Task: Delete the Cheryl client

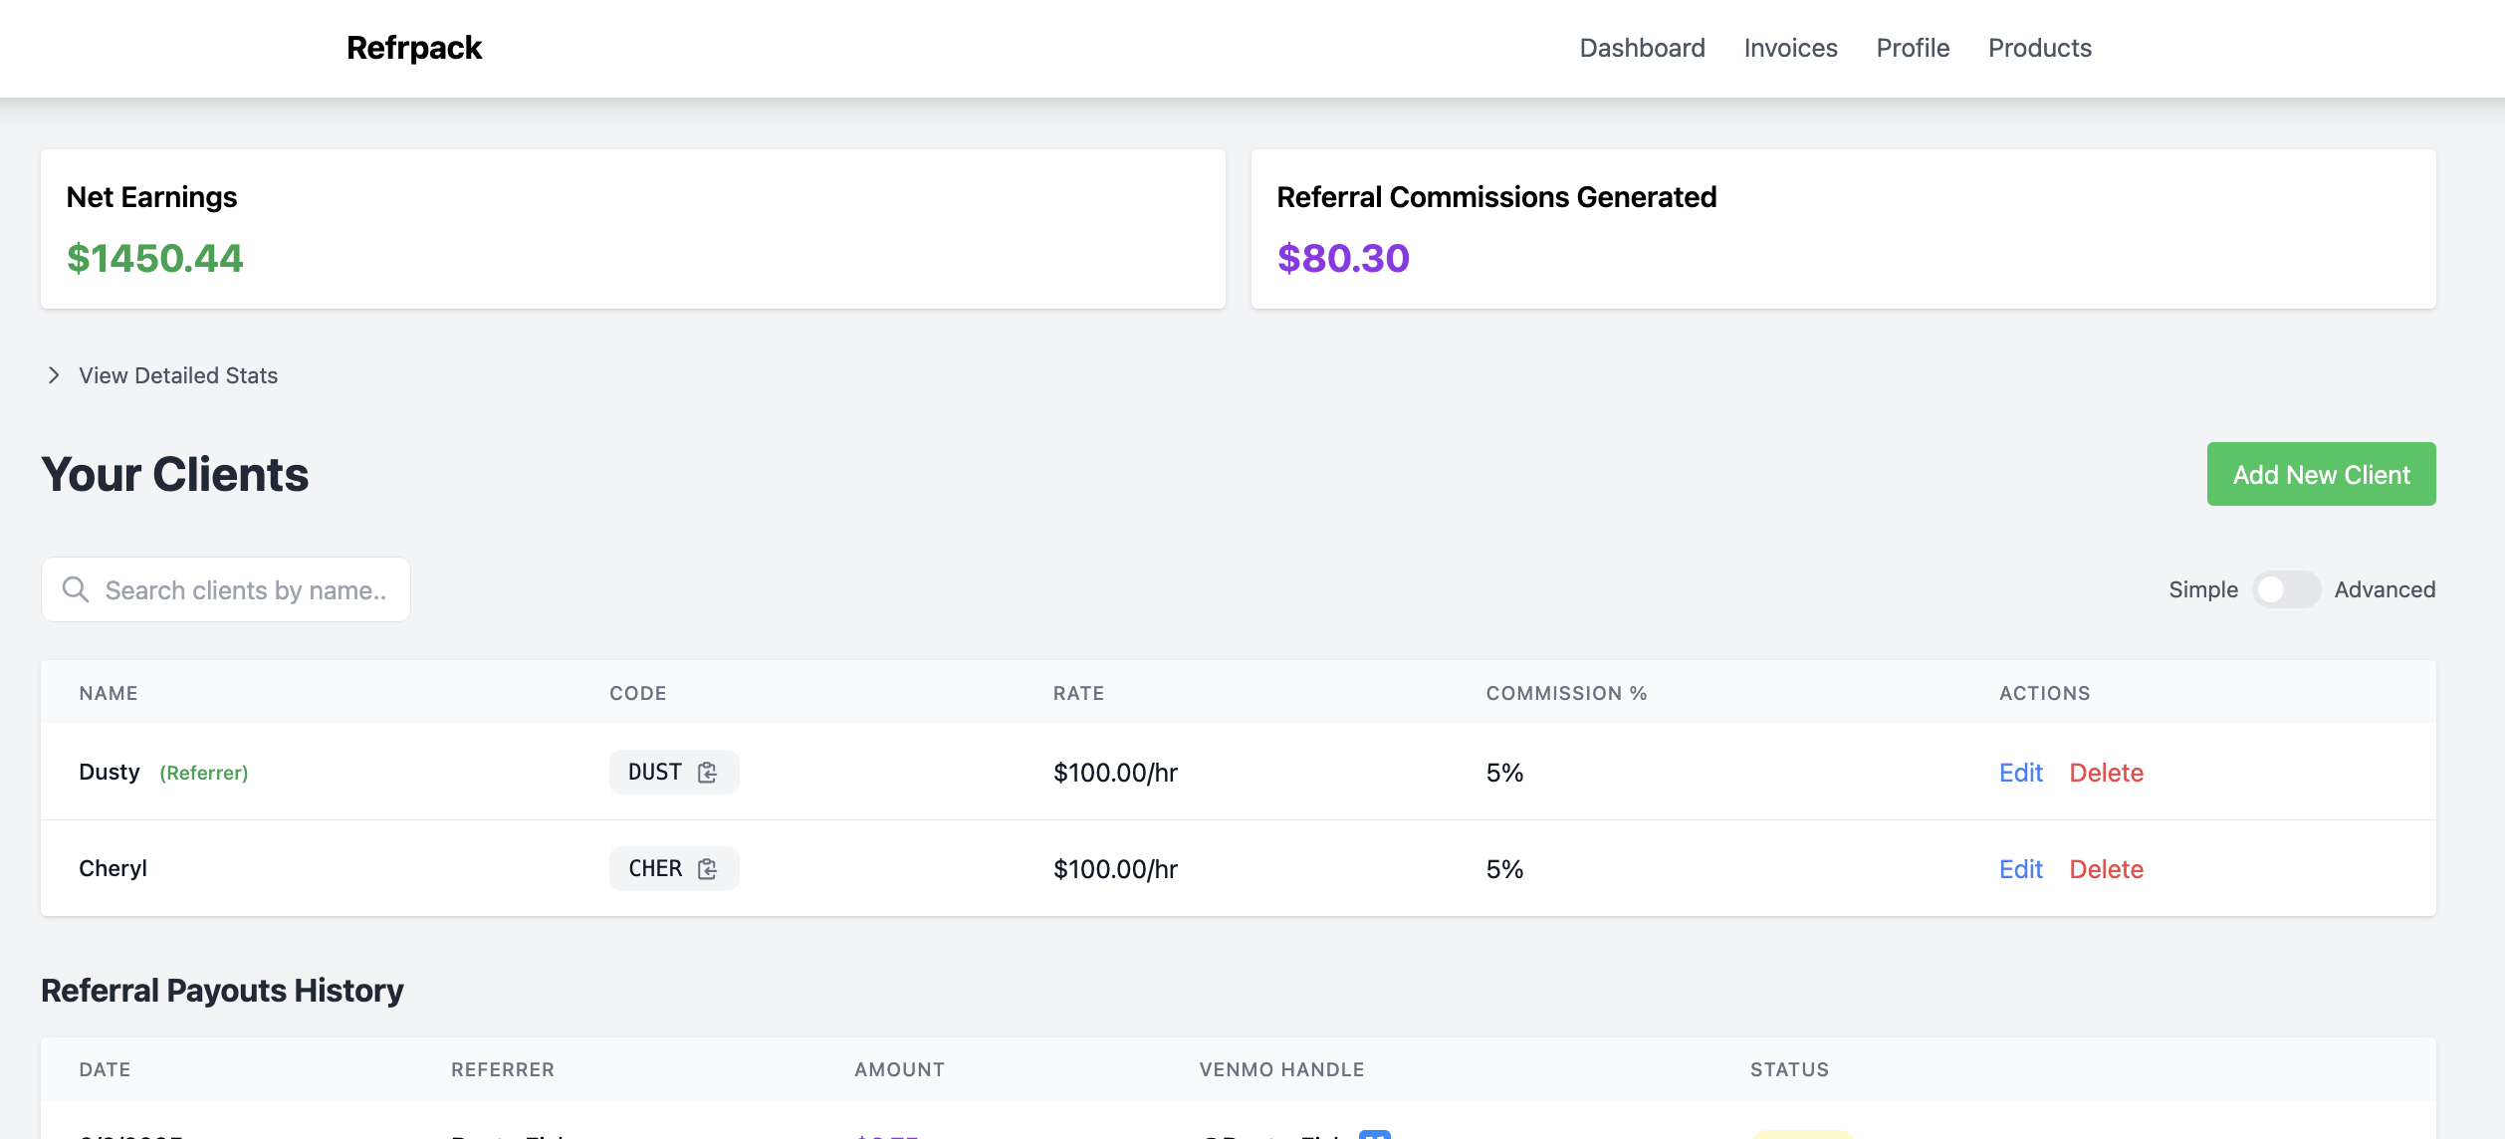Action: pyautogui.click(x=2106, y=869)
